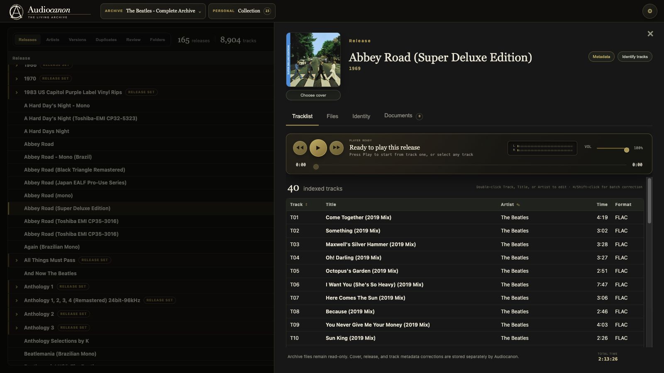The width and height of the screenshot is (664, 373).
Task: Switch to the Releases view tab
Action: tap(27, 40)
